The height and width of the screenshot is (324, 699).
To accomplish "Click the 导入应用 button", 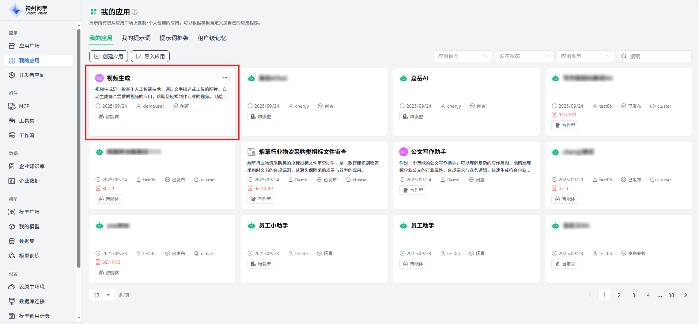I will tap(150, 56).
